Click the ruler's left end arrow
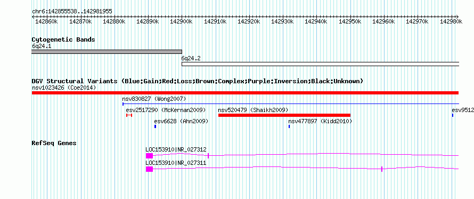Viewport: 474px width, 199px height. tap(33, 17)
